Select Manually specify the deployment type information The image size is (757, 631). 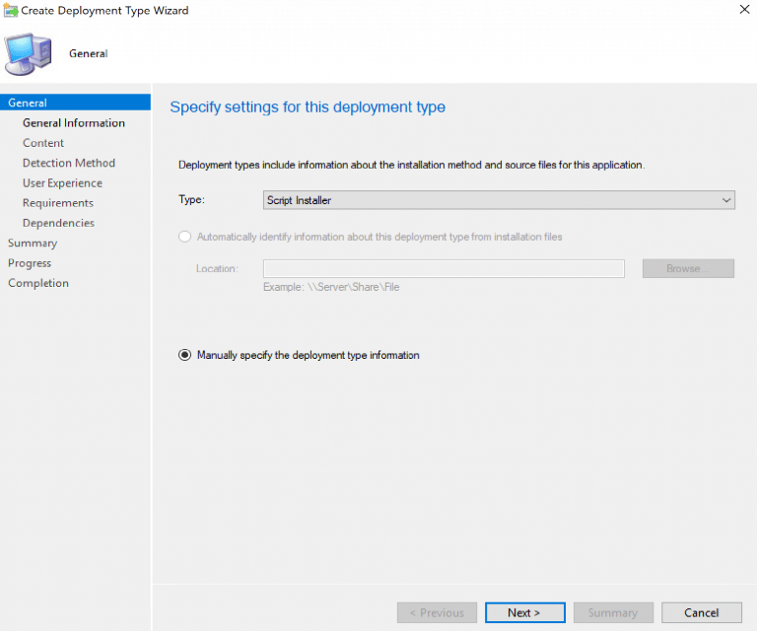184,355
